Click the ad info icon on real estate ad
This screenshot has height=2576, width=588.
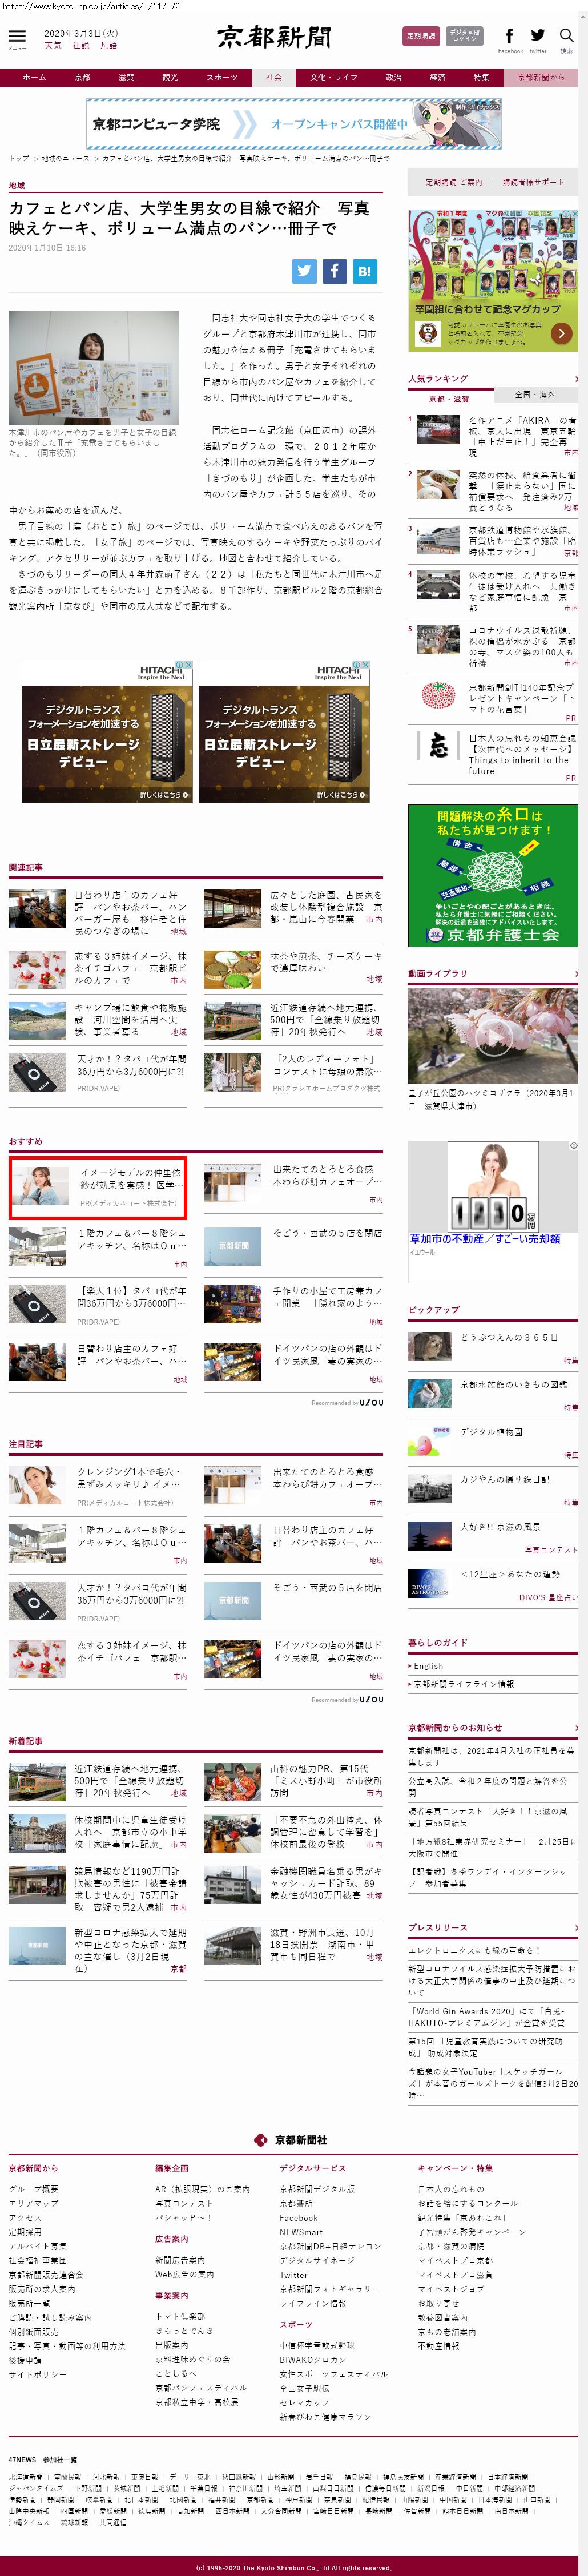click(x=573, y=1145)
